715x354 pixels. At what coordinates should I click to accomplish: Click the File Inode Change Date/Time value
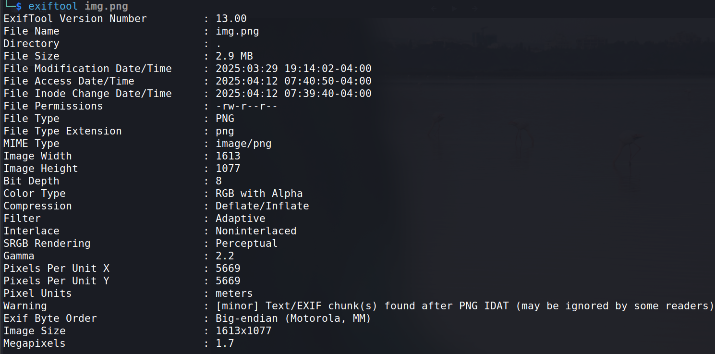(x=293, y=94)
